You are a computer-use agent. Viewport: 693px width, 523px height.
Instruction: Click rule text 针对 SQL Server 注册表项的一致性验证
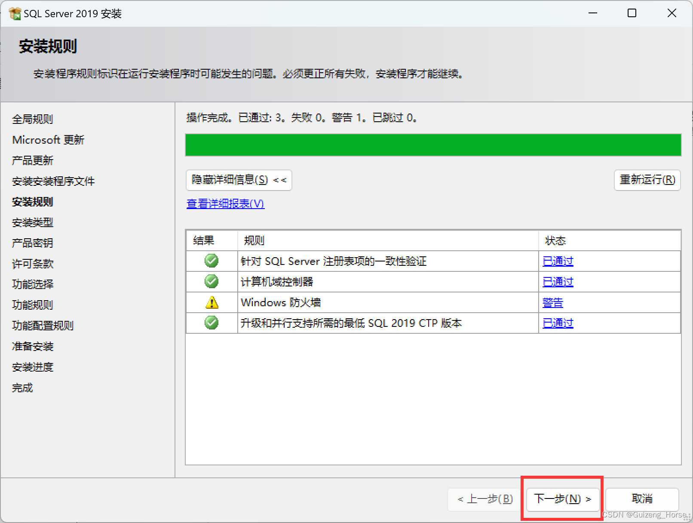[x=334, y=261]
